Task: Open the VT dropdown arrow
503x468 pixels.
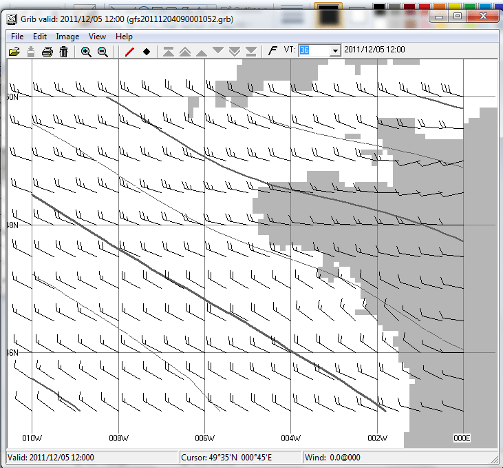Action: (335, 50)
